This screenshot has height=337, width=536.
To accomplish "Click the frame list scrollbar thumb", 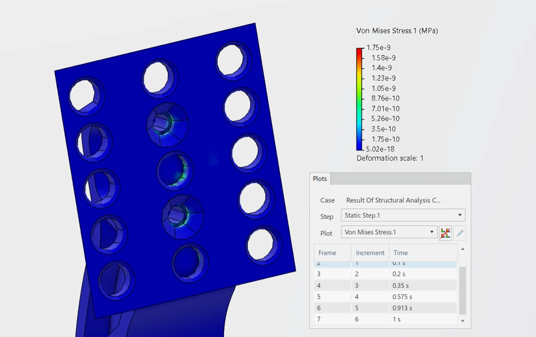I will point(462,290).
